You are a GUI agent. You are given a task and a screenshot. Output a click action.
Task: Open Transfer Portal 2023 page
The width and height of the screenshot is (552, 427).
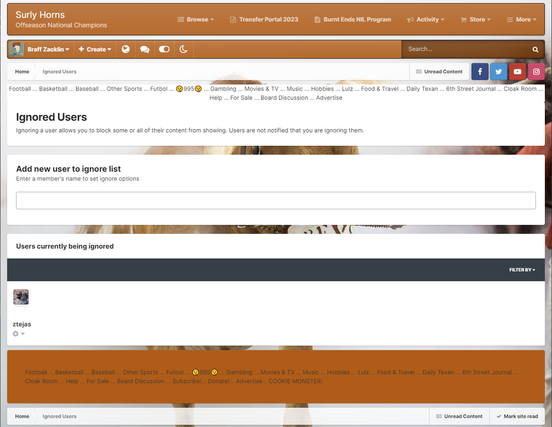tap(264, 19)
